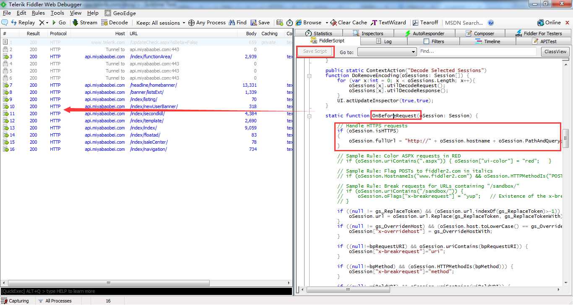This screenshot has width=573, height=305.
Task: Save sessions using toolbar Save icon
Action: point(260,23)
